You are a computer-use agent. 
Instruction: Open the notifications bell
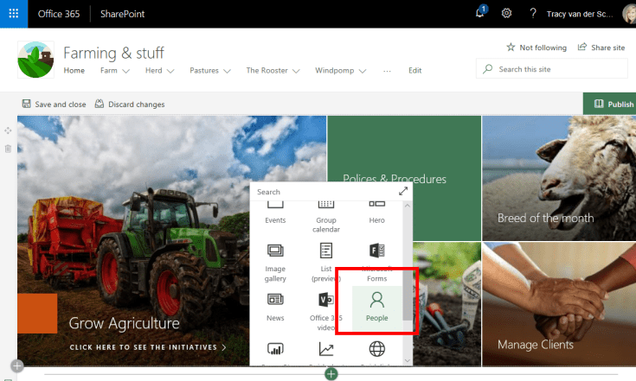481,13
